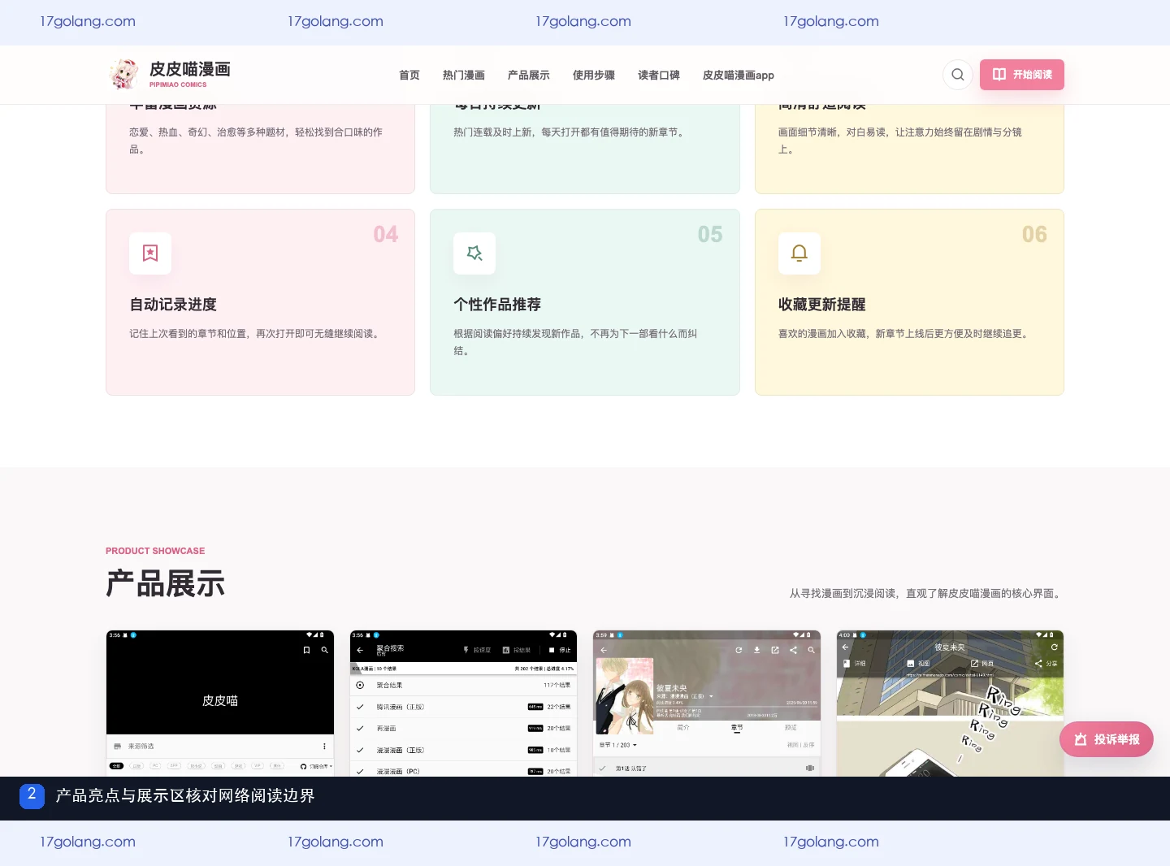Click the bell icon on 收藏更新提醒 card
Image resolution: width=1170 pixels, height=866 pixels.
tap(799, 253)
